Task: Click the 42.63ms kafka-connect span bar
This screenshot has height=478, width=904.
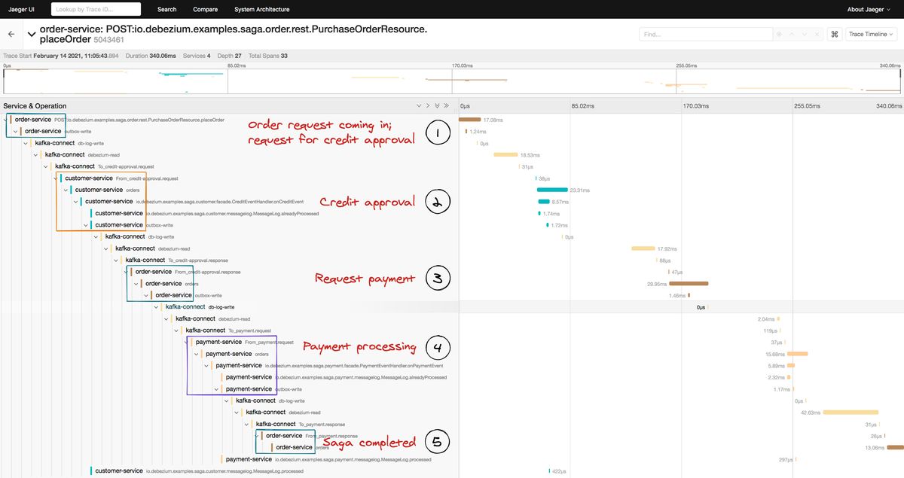Action: pyautogui.click(x=851, y=413)
